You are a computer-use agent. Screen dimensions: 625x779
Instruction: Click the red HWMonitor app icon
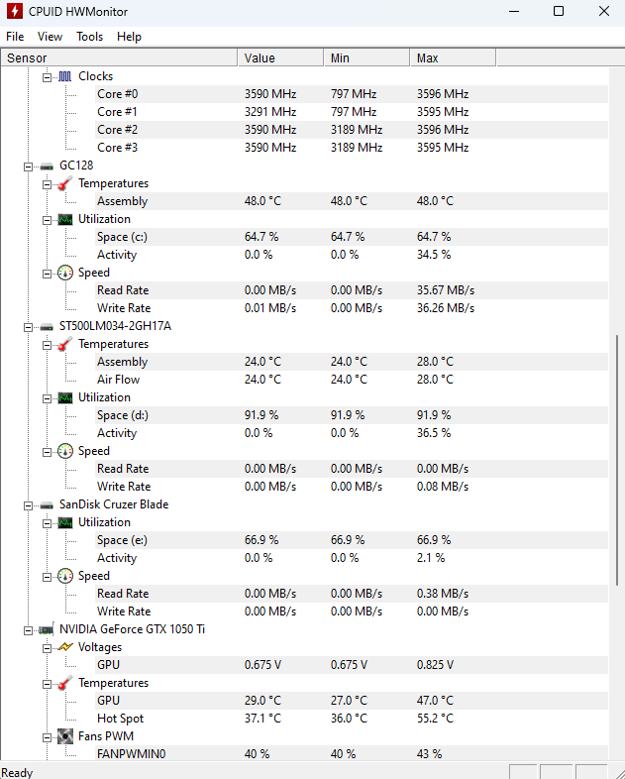click(15, 11)
